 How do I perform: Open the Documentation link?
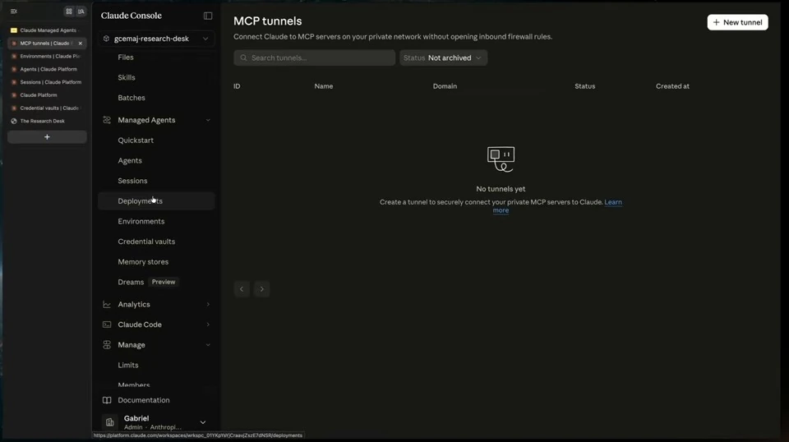144,400
